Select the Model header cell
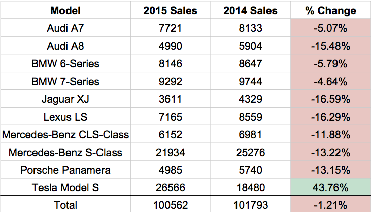The width and height of the screenshot is (371, 212). point(65,10)
